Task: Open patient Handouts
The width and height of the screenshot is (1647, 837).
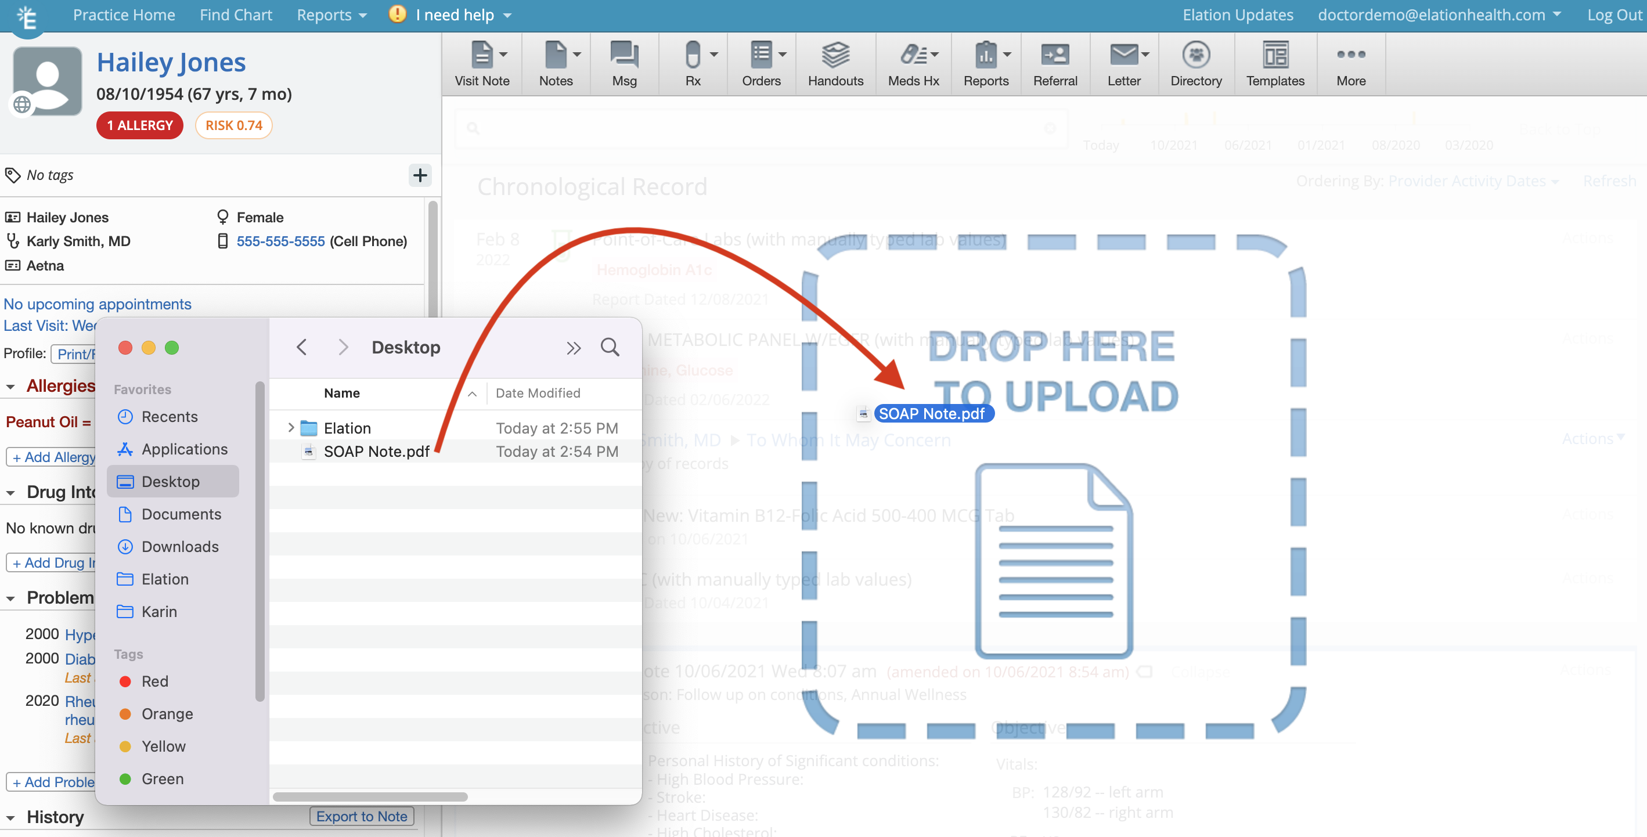Action: coord(835,63)
